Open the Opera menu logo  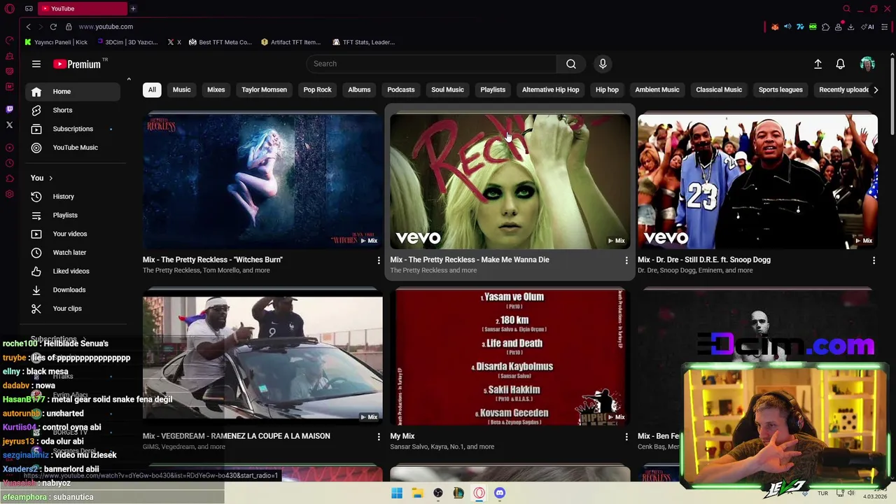pos(9,9)
